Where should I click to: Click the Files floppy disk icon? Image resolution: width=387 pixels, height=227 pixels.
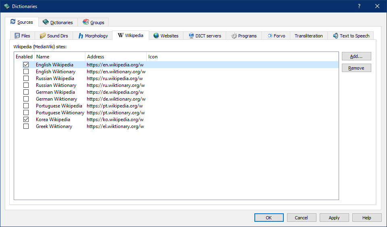tap(17, 36)
